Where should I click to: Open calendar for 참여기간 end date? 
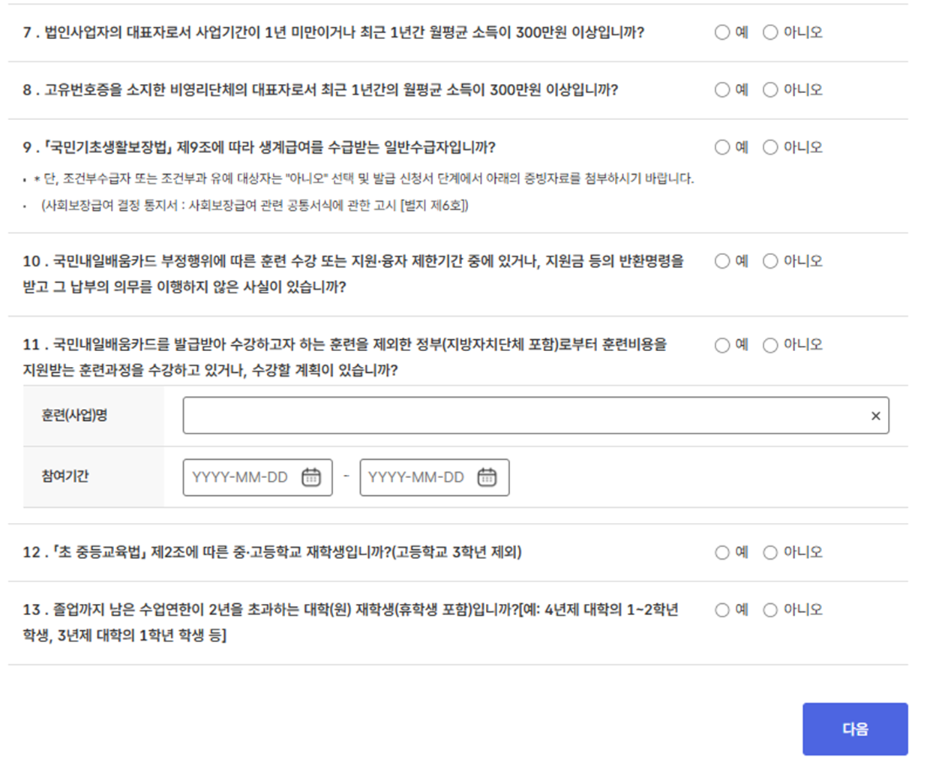487,477
